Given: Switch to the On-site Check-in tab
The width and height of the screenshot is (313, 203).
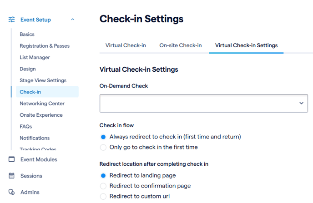Looking at the screenshot, I should point(181,45).
